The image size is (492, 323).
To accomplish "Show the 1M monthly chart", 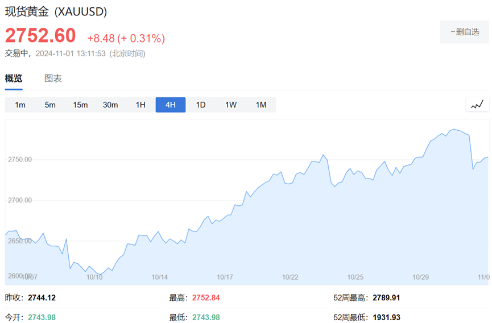I will [261, 105].
